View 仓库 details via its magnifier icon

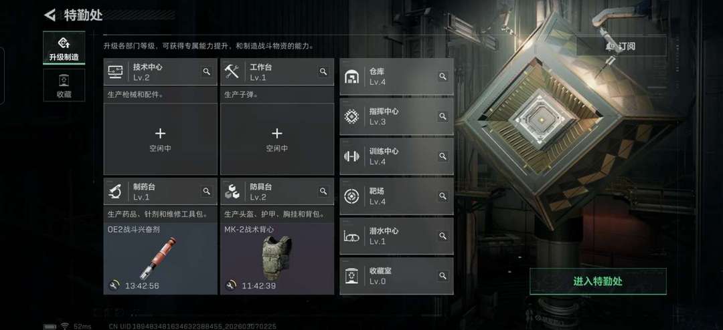(x=443, y=77)
